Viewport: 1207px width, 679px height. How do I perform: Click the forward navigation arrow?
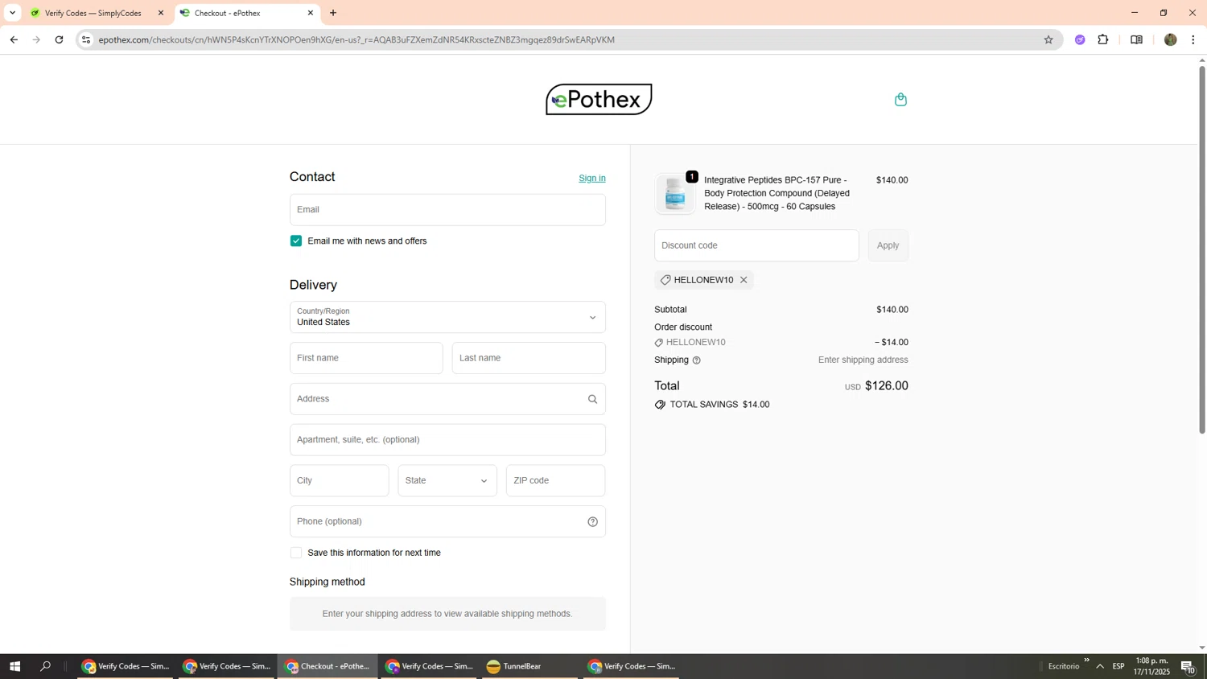click(36, 39)
